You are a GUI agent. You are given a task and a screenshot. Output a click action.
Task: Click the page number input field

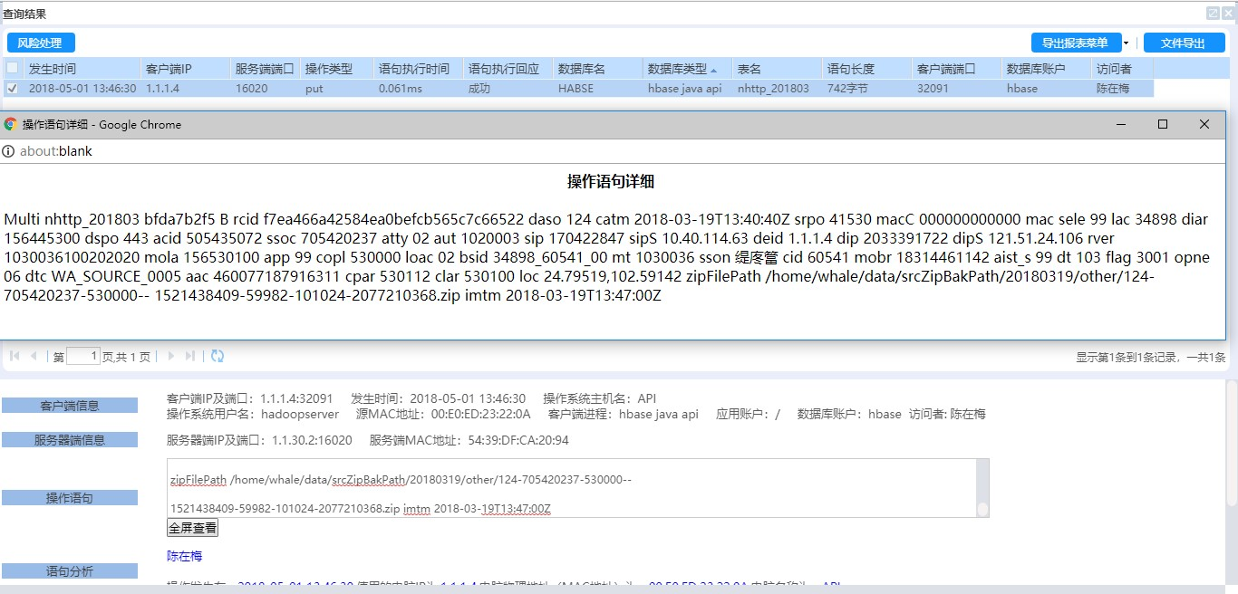(x=82, y=357)
